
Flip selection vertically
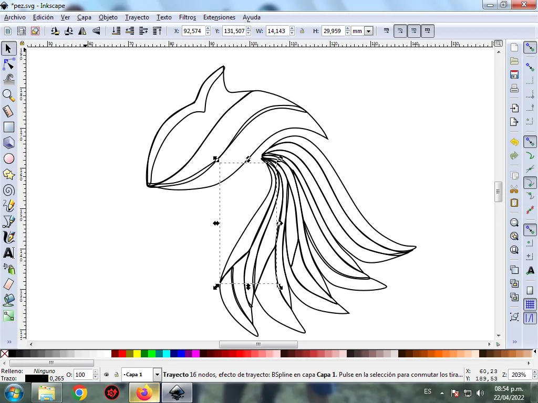click(96, 31)
